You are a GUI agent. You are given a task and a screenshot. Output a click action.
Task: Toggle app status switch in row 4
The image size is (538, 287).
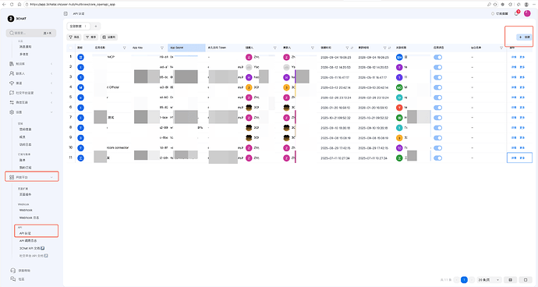coord(438,87)
